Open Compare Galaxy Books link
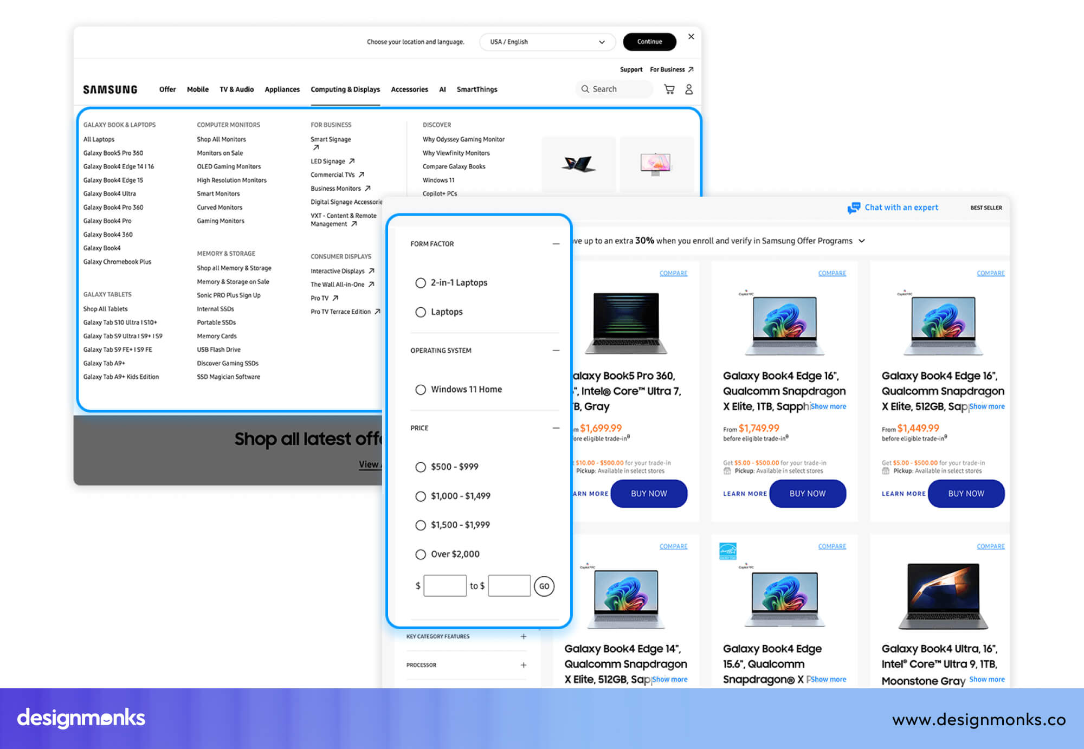 tap(454, 166)
